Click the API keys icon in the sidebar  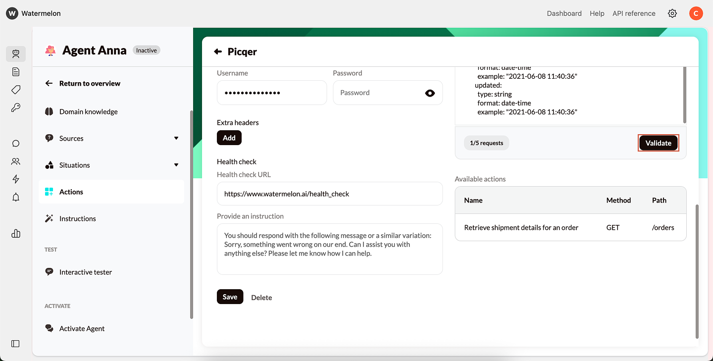click(15, 107)
